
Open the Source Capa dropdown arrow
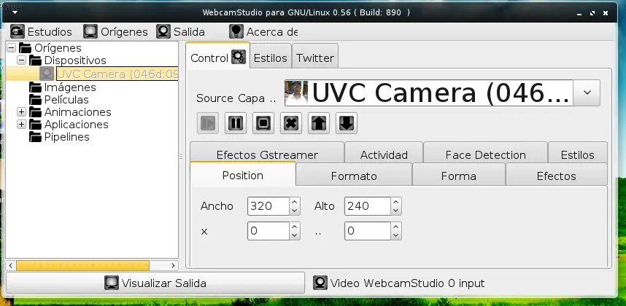[x=587, y=93]
